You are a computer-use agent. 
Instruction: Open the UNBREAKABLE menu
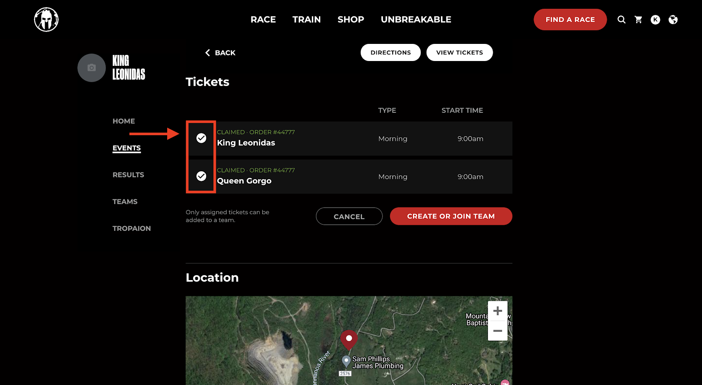pyautogui.click(x=416, y=20)
